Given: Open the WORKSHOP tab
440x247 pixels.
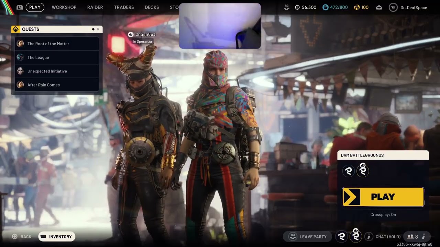Looking at the screenshot, I should [x=64, y=7].
